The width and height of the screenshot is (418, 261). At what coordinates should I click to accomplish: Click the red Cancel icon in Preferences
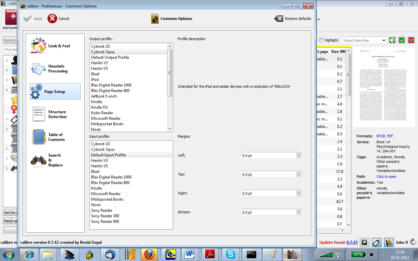coord(52,19)
